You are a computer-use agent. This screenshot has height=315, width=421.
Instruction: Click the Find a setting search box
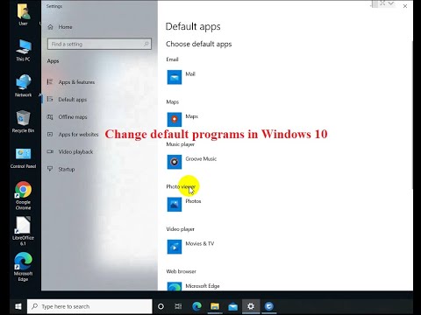[99, 44]
